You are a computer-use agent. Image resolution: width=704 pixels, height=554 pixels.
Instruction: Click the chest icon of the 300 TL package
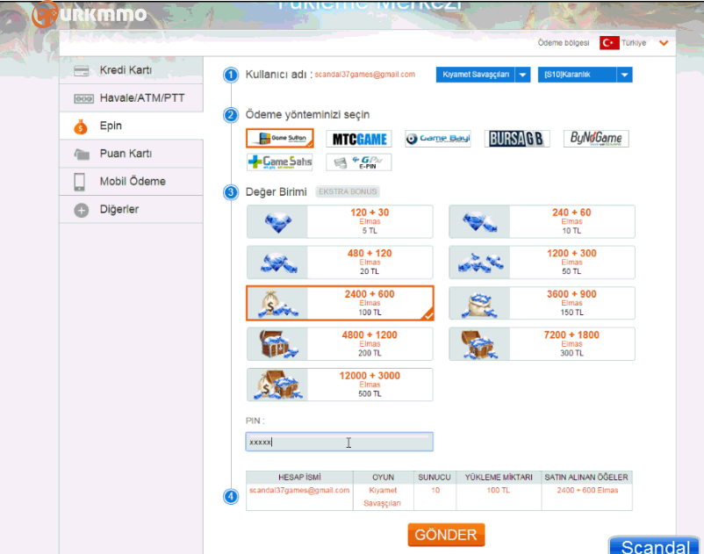click(x=480, y=344)
